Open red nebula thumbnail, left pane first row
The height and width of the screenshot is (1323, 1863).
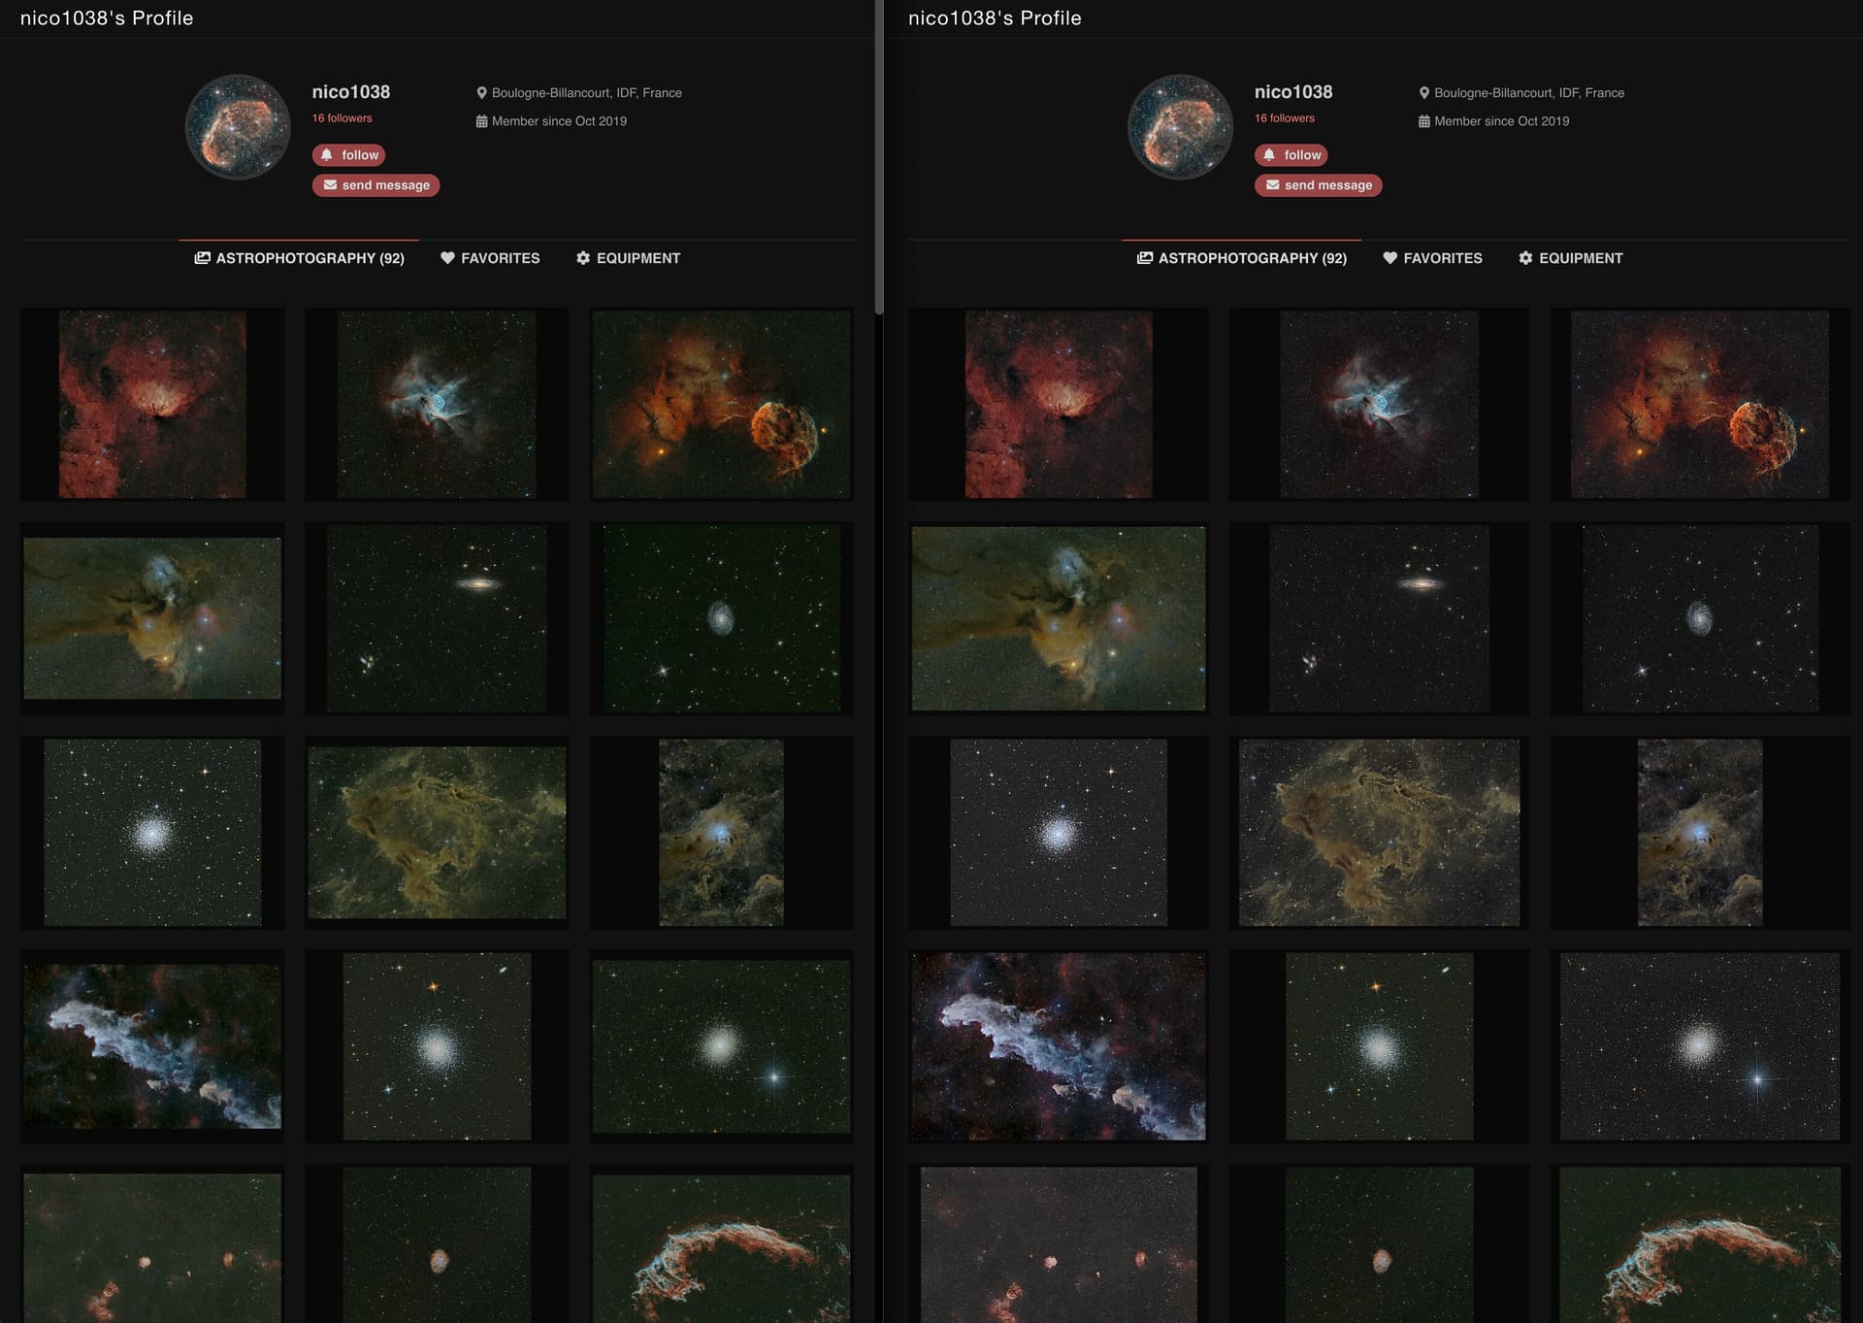pyautogui.click(x=152, y=405)
